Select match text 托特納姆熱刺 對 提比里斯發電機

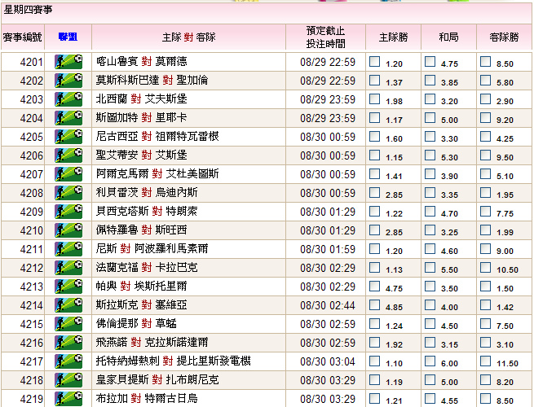coord(173,361)
